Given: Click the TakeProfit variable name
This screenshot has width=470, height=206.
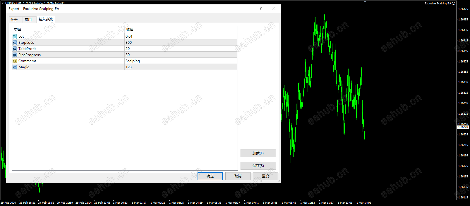Looking at the screenshot, I should (27, 49).
